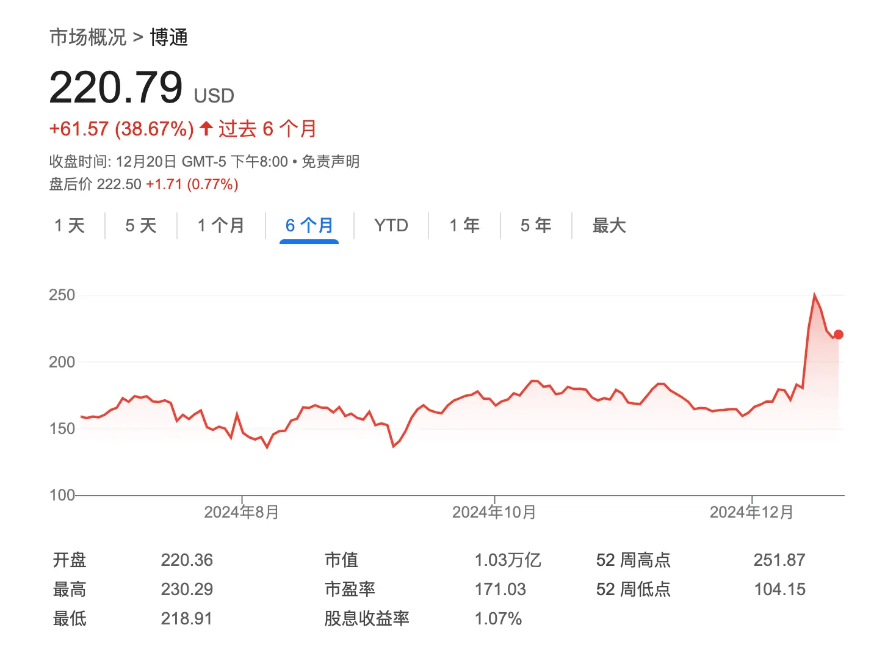
Task: Click the 52 周高点 label
Action: (634, 560)
